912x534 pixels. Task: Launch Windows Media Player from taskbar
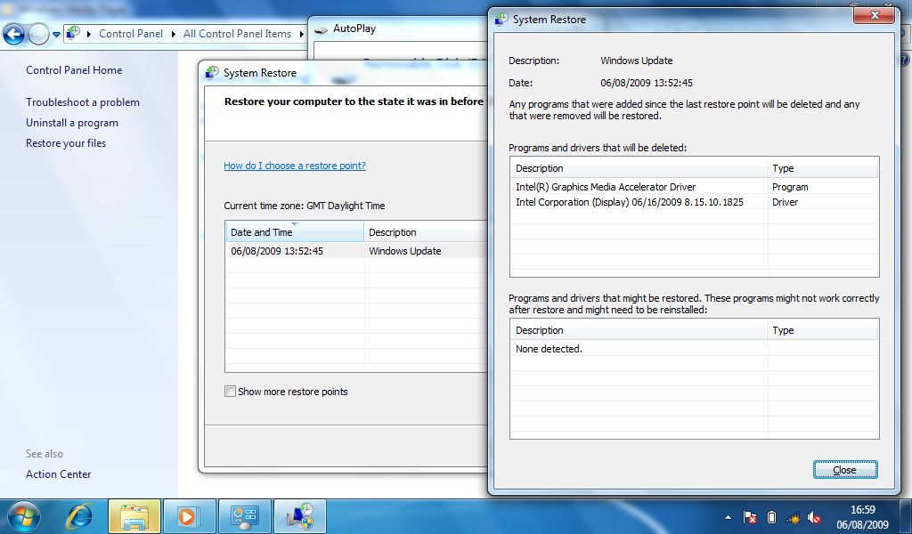click(189, 516)
